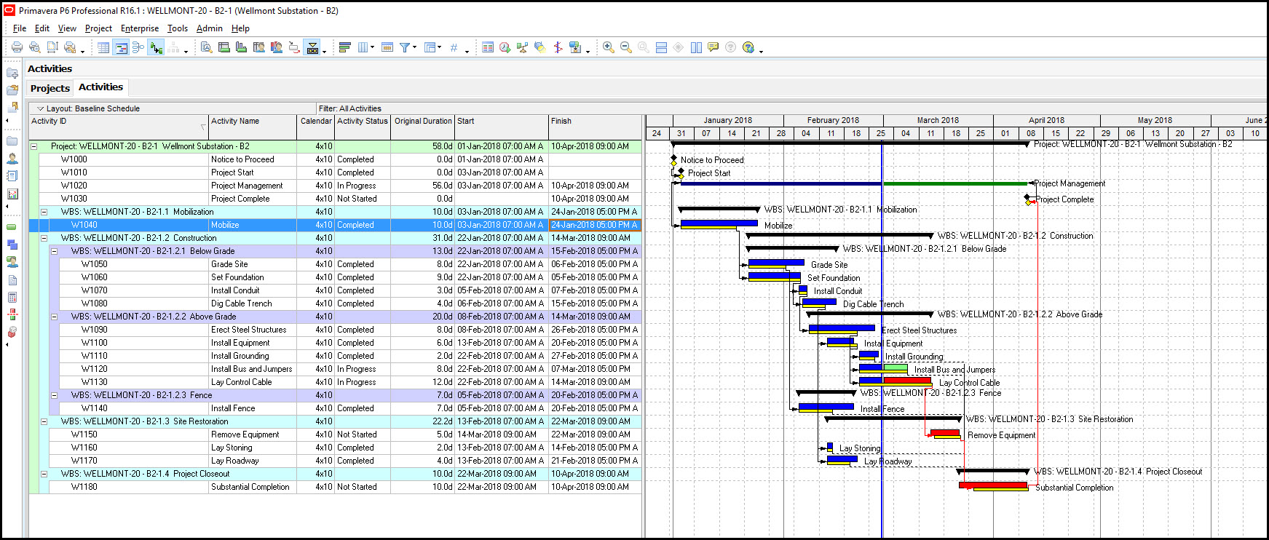Screen dimensions: 1269x540
Task: Click the February 2018 timescale header
Action: click(x=833, y=120)
